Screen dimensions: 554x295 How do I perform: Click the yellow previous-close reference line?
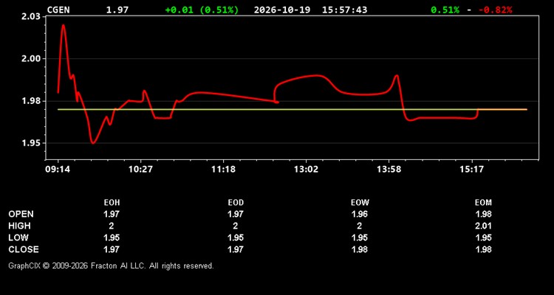click(x=293, y=109)
